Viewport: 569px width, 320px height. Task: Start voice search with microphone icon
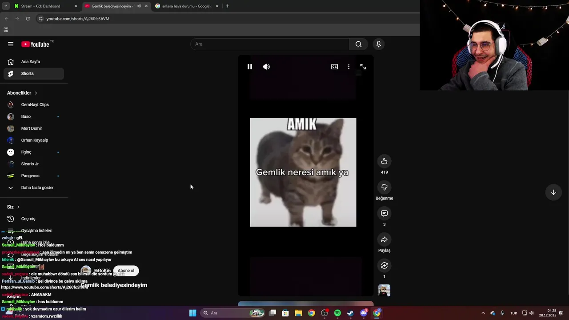379,44
